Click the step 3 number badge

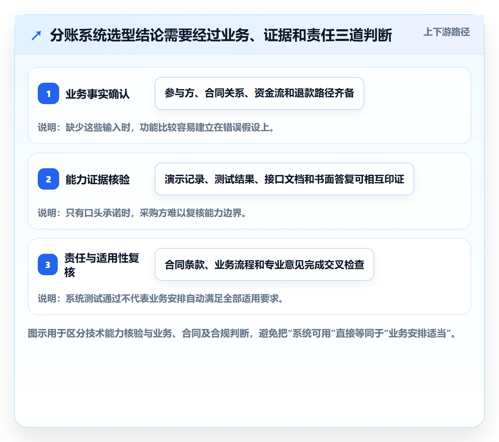(48, 264)
